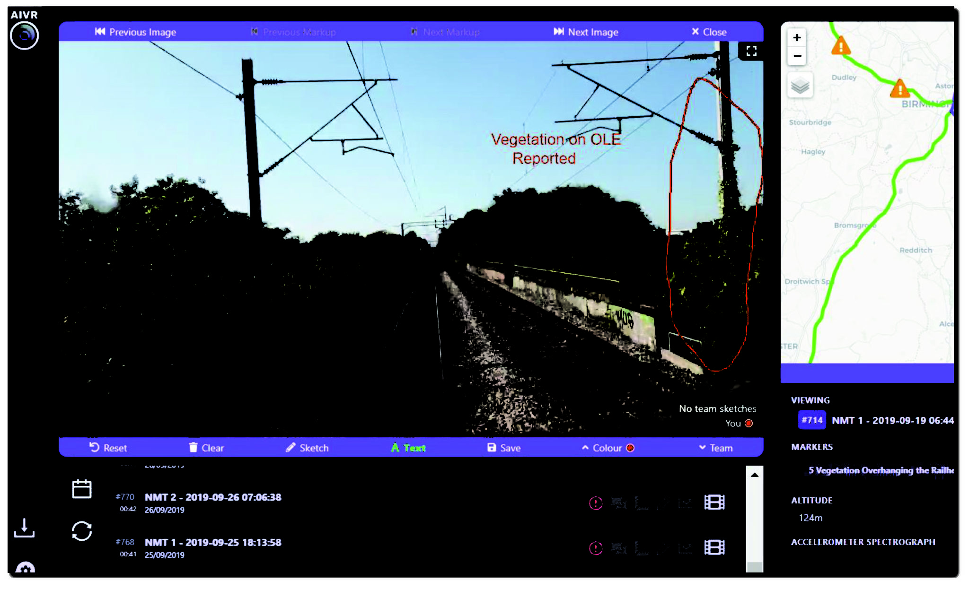Toggle the Text annotation tool

(x=408, y=448)
